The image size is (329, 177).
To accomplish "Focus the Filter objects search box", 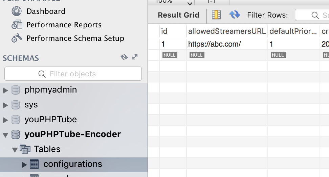I will pos(73,74).
